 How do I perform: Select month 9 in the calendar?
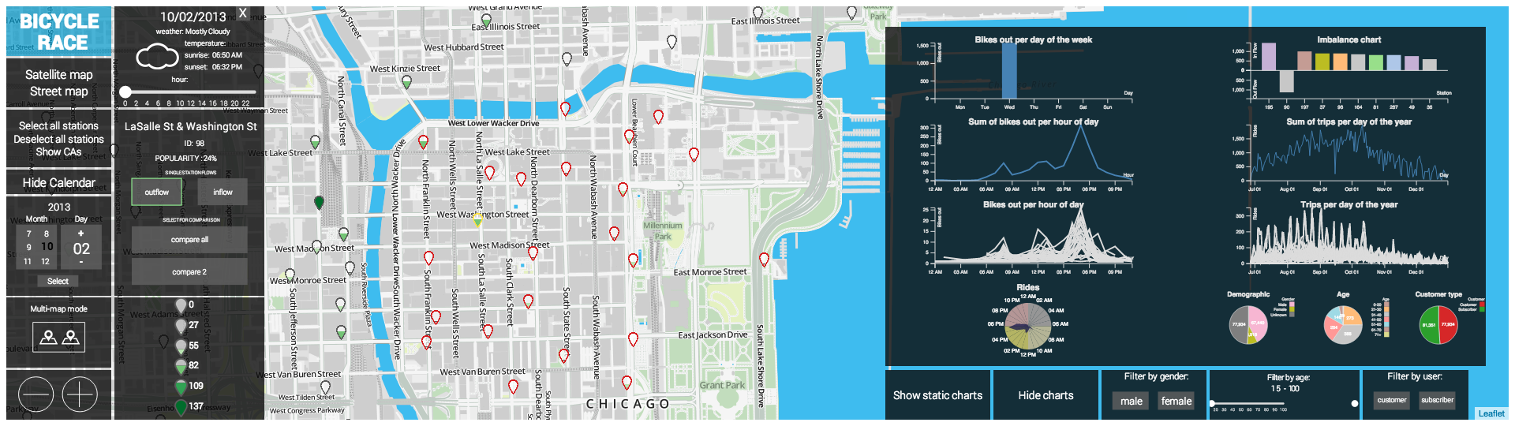[x=29, y=247]
